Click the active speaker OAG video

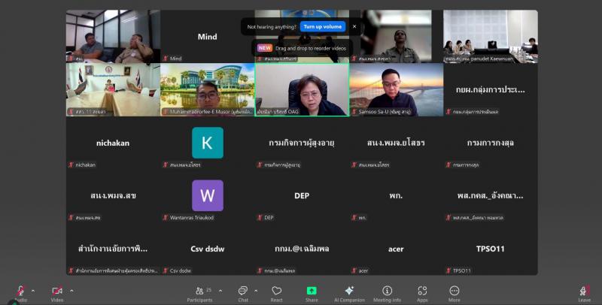[302, 89]
